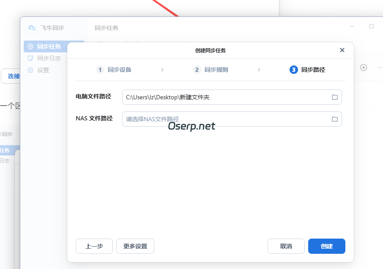Viewport: 383px width, 269px height.
Task: Create the sync task with 创建
Action: 326,246
